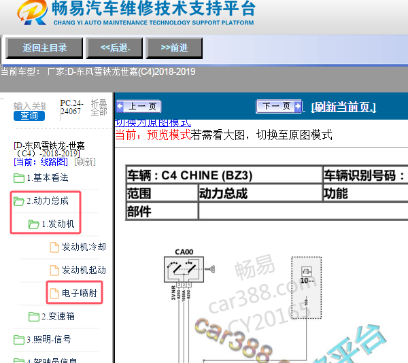Open the next page with 下一页
408x363 pixels.
279,106
